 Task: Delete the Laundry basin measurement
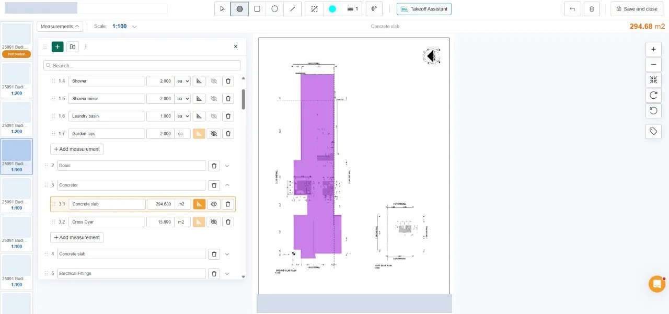(228, 116)
